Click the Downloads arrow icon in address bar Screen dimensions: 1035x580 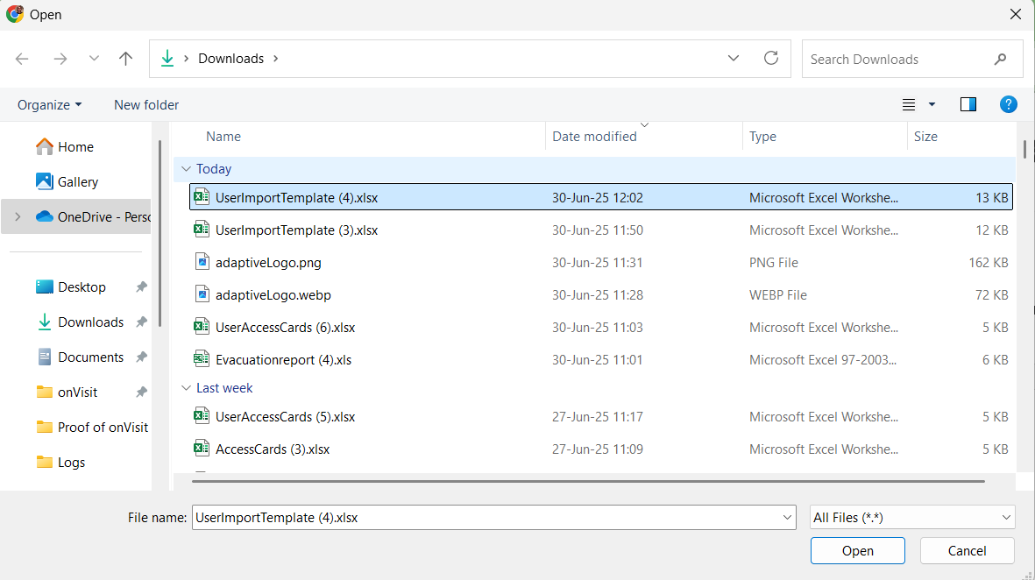[x=167, y=58]
